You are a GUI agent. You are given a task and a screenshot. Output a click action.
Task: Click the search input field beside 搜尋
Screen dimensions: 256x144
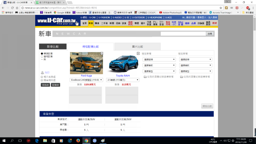coord(183,33)
